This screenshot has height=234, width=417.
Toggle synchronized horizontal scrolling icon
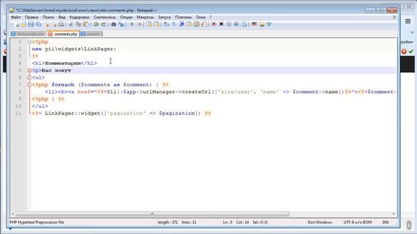tap(156, 25)
